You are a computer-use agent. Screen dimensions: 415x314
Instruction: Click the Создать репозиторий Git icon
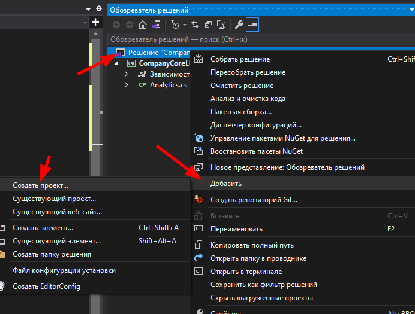199,199
